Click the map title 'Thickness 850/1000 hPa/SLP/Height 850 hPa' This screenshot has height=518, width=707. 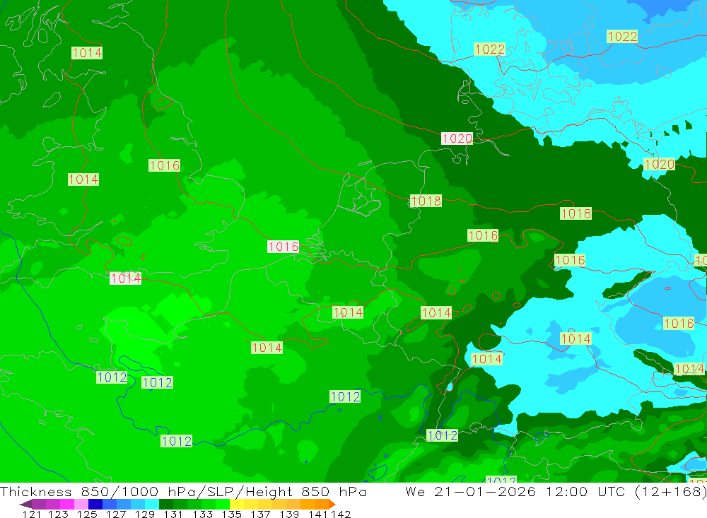pyautogui.click(x=183, y=491)
